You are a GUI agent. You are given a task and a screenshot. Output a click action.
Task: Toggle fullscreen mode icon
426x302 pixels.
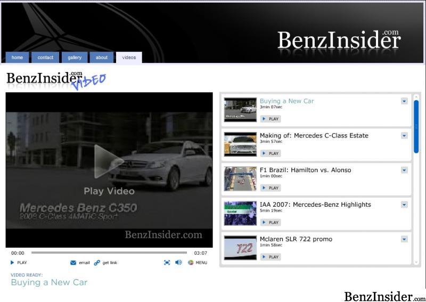pos(167,263)
